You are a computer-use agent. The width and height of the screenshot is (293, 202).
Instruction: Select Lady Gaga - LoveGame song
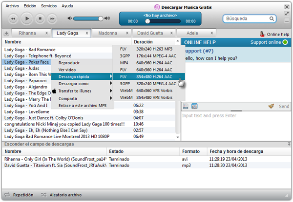(x=89, y=111)
